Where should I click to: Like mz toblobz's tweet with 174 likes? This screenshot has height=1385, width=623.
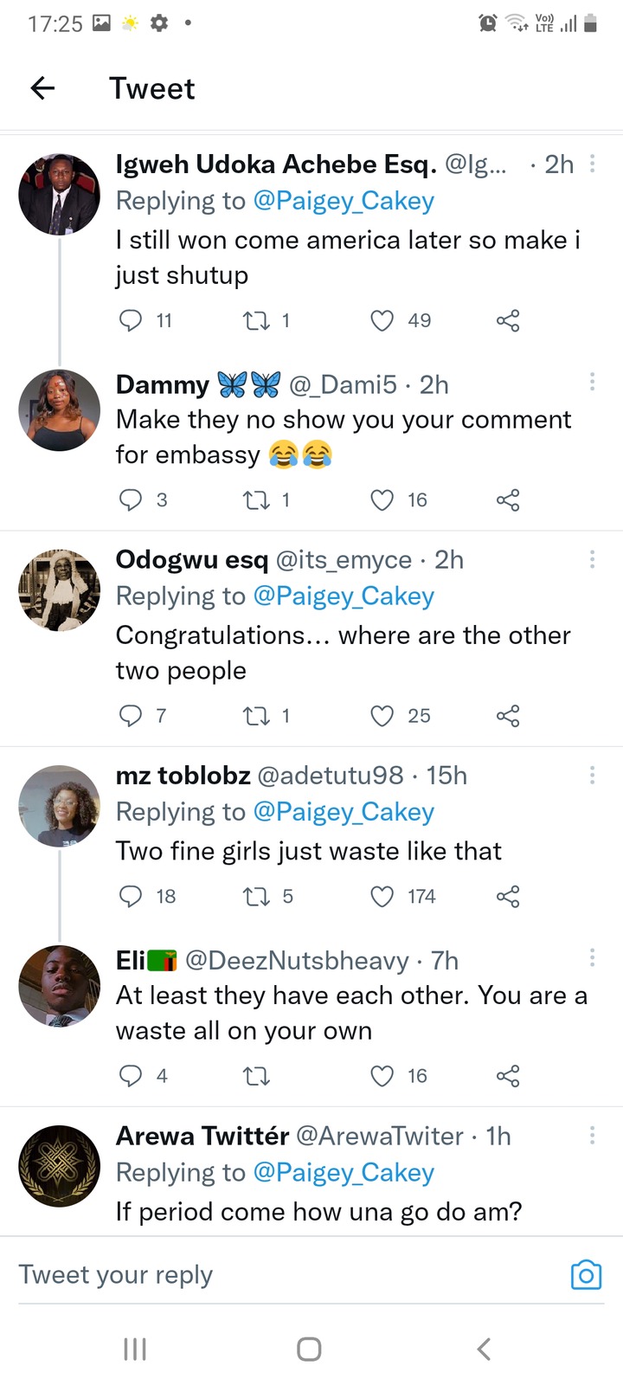click(x=382, y=897)
